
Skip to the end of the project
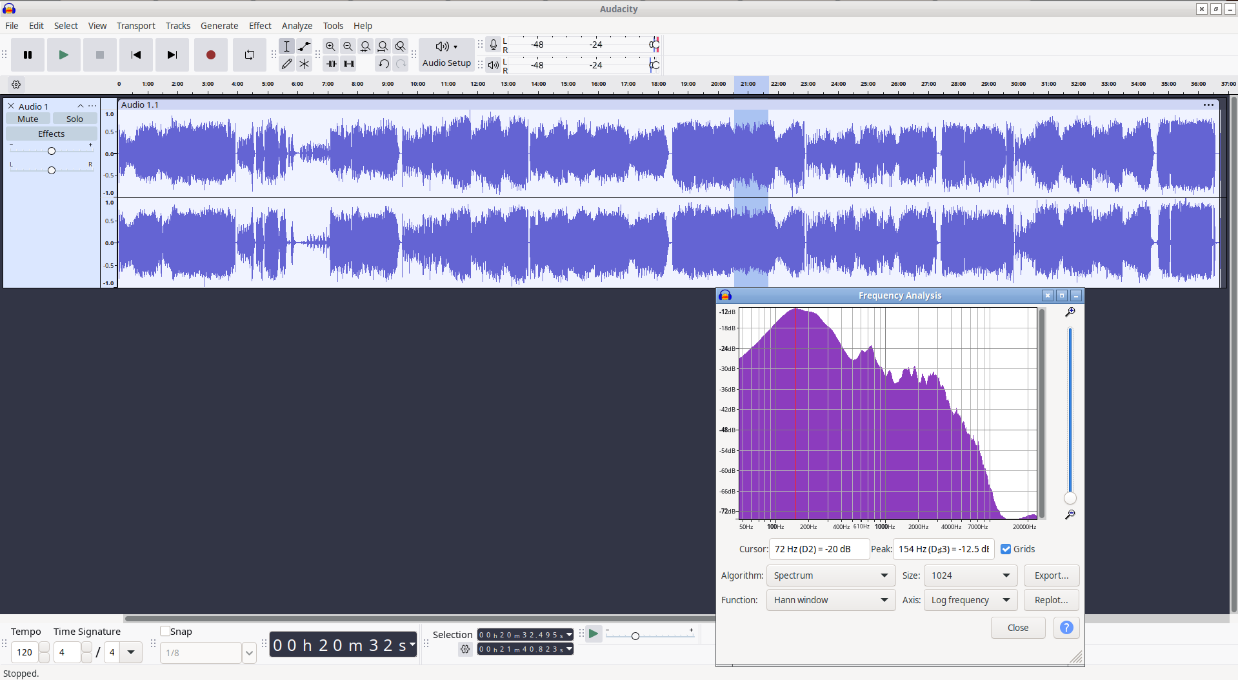point(172,55)
